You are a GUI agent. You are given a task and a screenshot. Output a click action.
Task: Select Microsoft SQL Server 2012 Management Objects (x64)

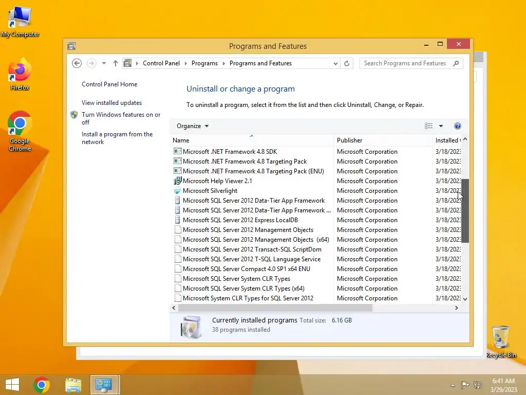pyautogui.click(x=316, y=240)
